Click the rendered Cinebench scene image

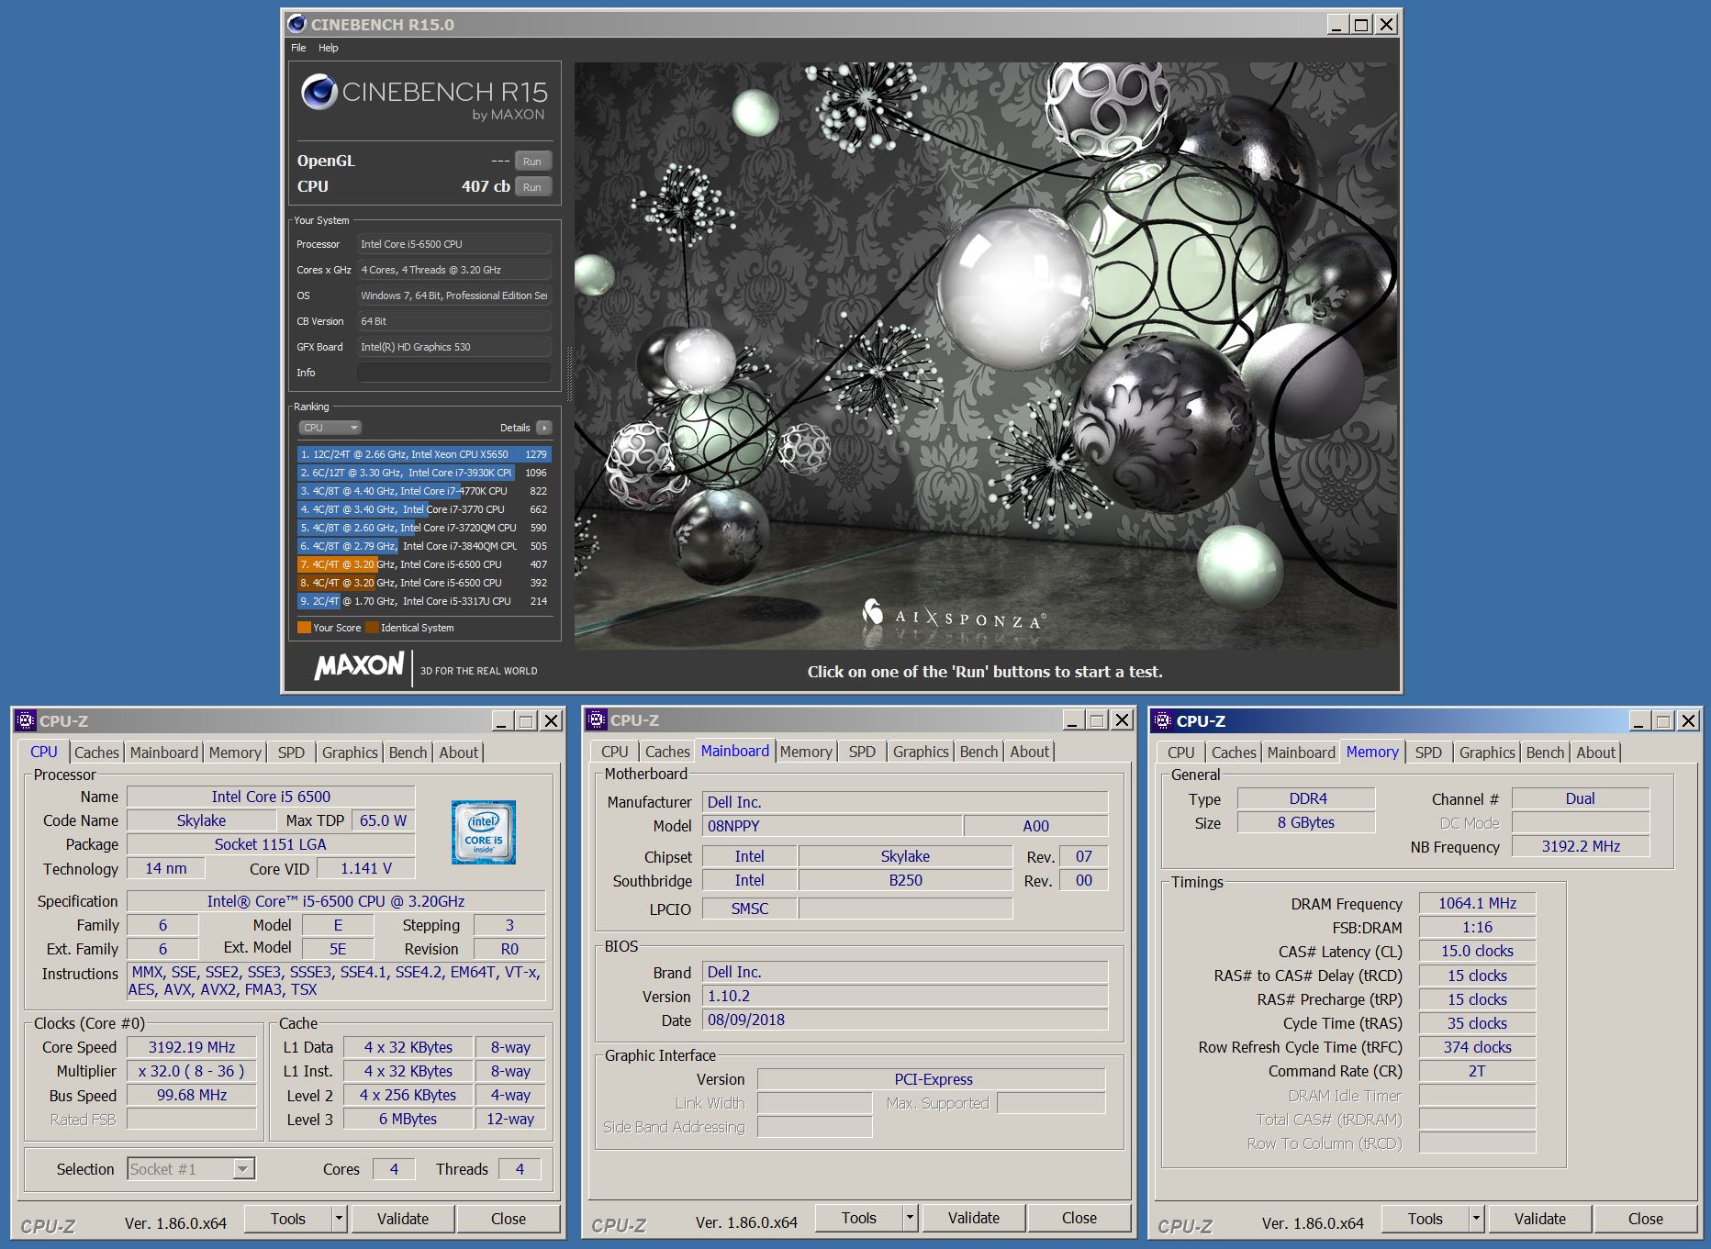coord(986,356)
